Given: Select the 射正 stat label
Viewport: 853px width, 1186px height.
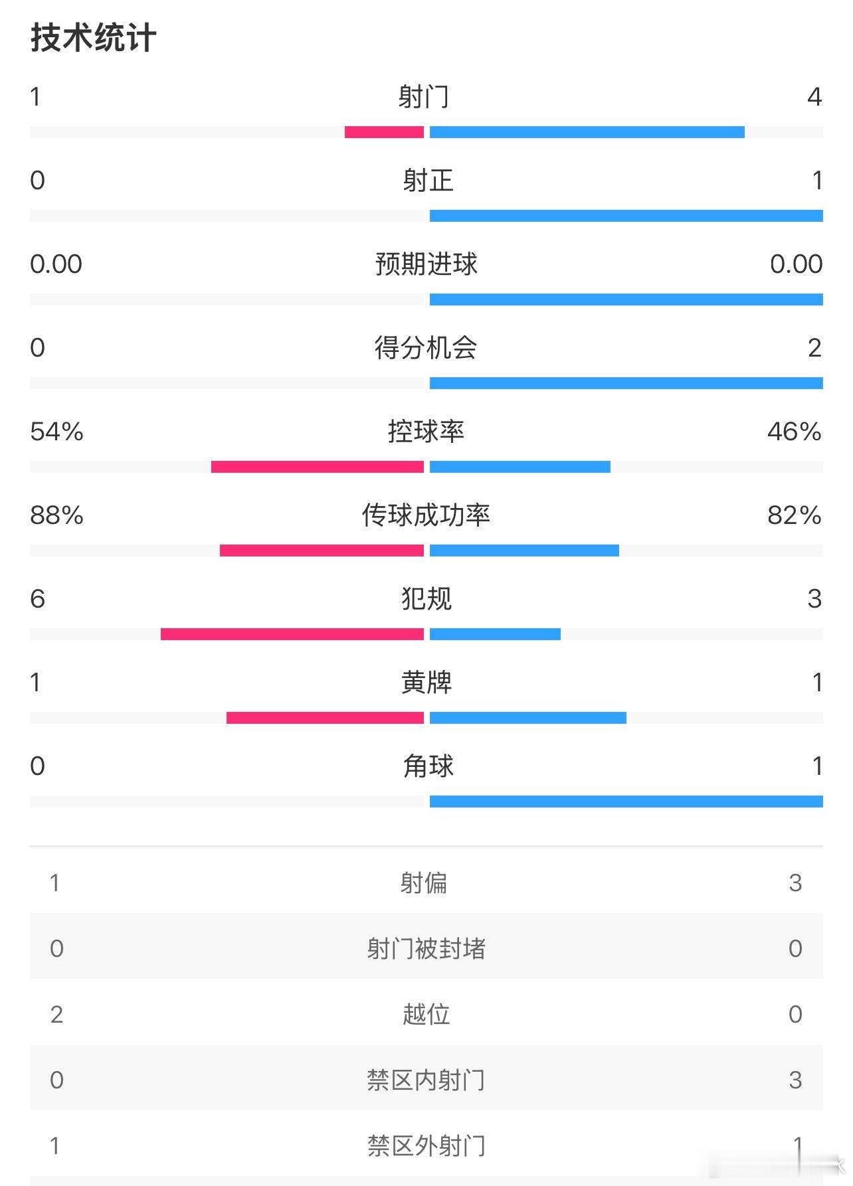Looking at the screenshot, I should click(428, 181).
